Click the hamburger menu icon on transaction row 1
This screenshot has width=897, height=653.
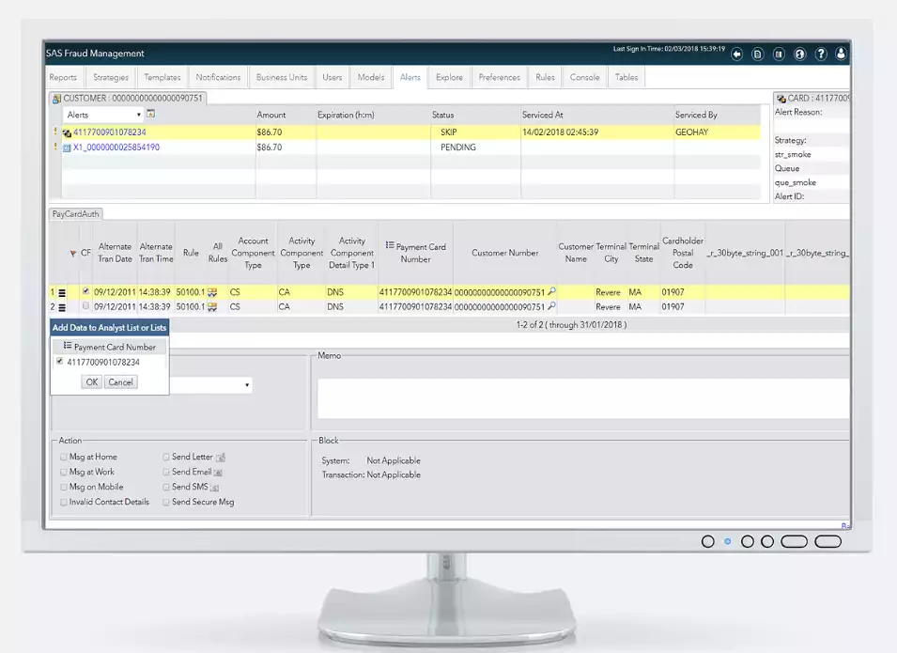pos(63,292)
